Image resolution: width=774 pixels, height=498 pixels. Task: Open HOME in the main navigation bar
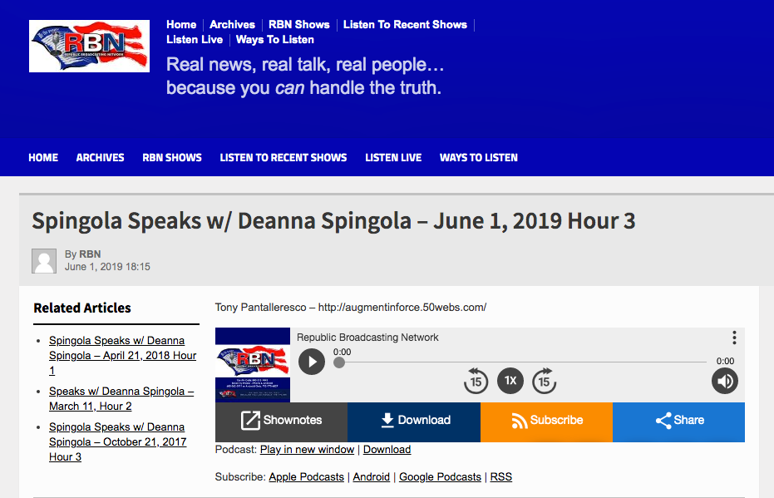pyautogui.click(x=43, y=157)
